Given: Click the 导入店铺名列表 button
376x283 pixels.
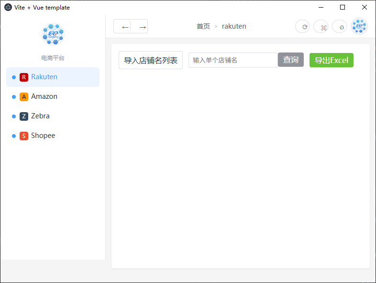Looking at the screenshot, I should (151, 60).
